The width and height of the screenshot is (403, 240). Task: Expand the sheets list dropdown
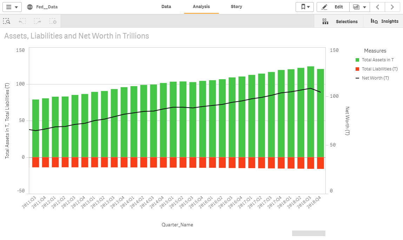359,7
